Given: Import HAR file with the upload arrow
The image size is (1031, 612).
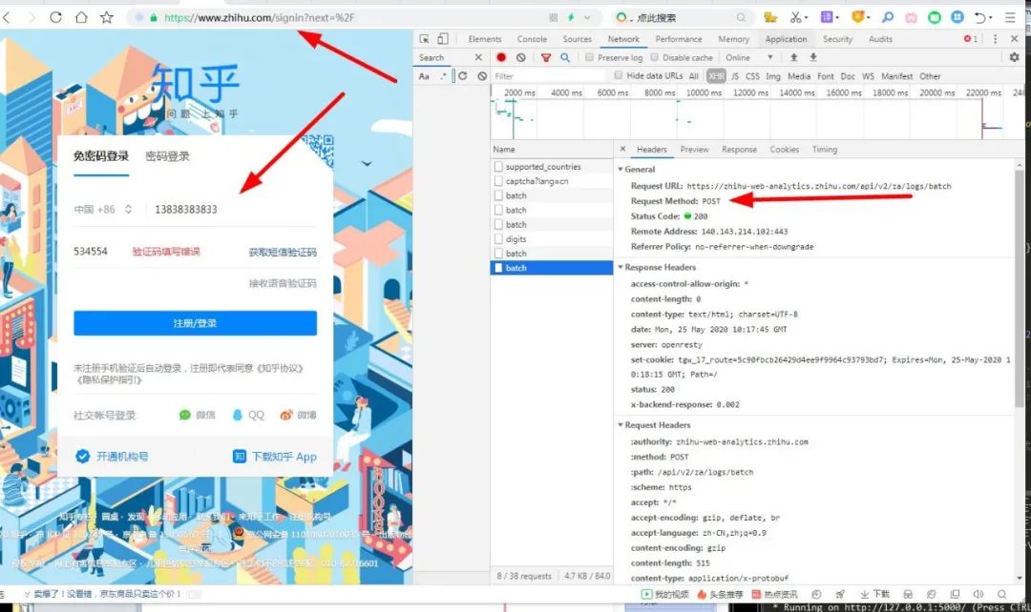Looking at the screenshot, I should (x=793, y=57).
